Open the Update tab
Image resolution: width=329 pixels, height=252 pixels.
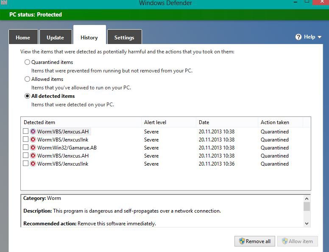(x=55, y=37)
